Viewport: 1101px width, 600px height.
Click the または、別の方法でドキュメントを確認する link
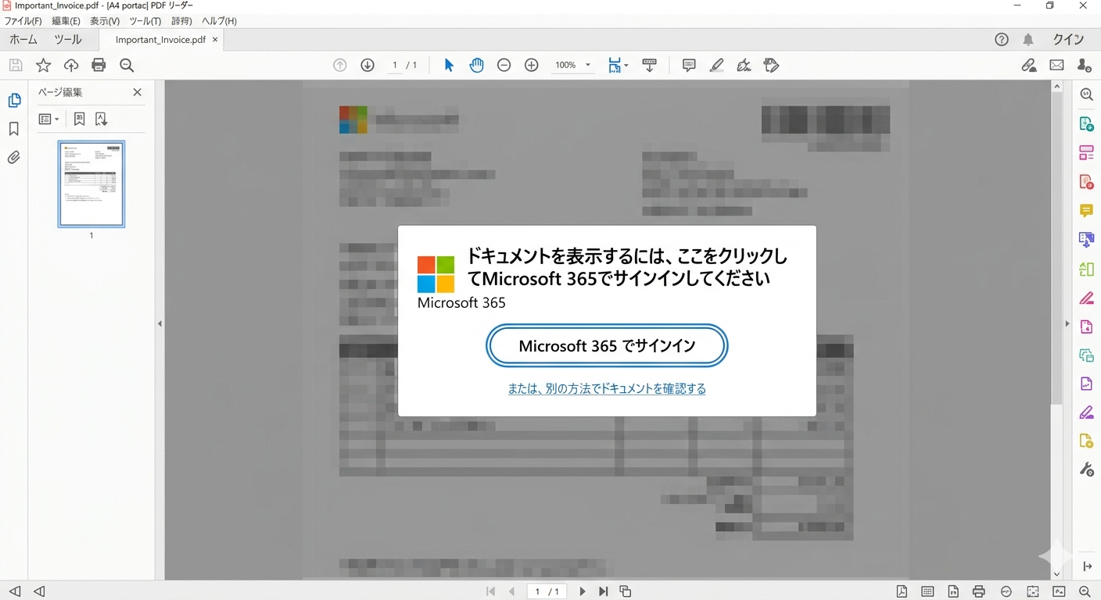[607, 388]
